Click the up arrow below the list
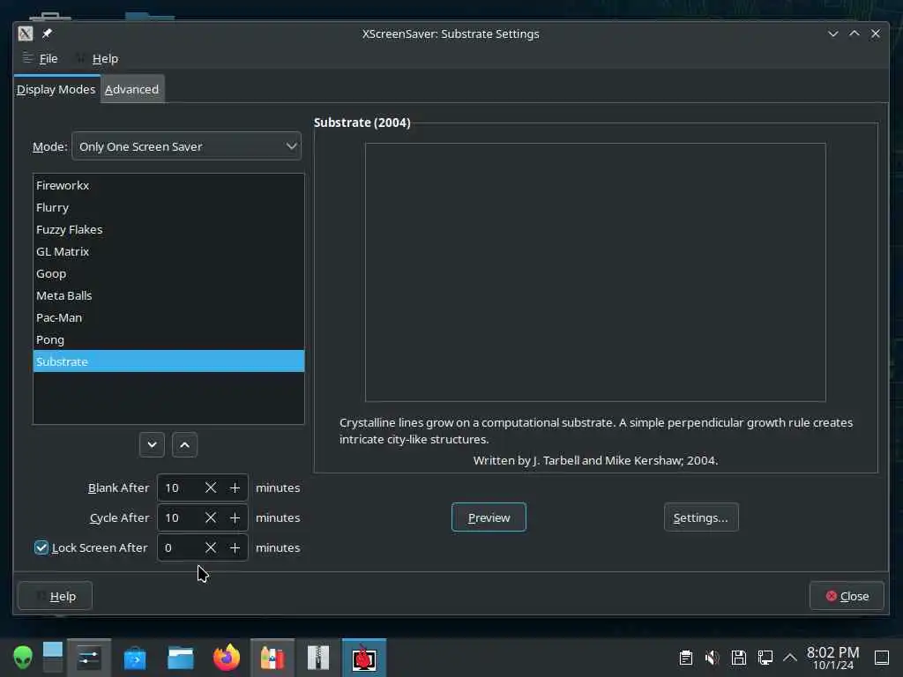The image size is (903, 677). click(x=184, y=444)
